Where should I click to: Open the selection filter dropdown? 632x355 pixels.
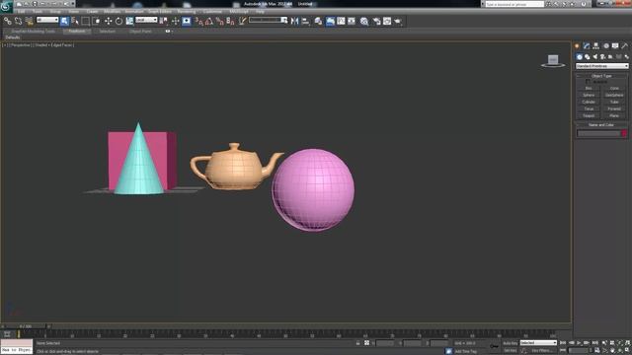(47, 20)
